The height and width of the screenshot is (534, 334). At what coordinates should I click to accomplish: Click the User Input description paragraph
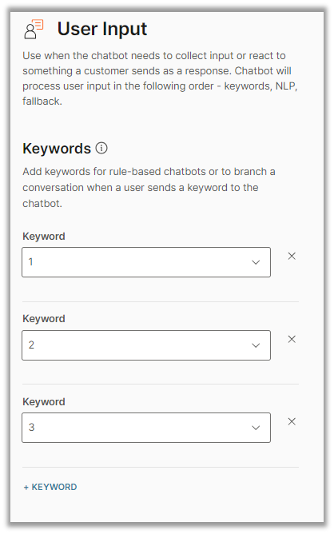(160, 78)
